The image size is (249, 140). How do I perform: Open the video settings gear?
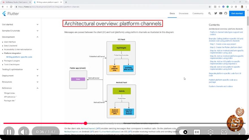point(211,132)
